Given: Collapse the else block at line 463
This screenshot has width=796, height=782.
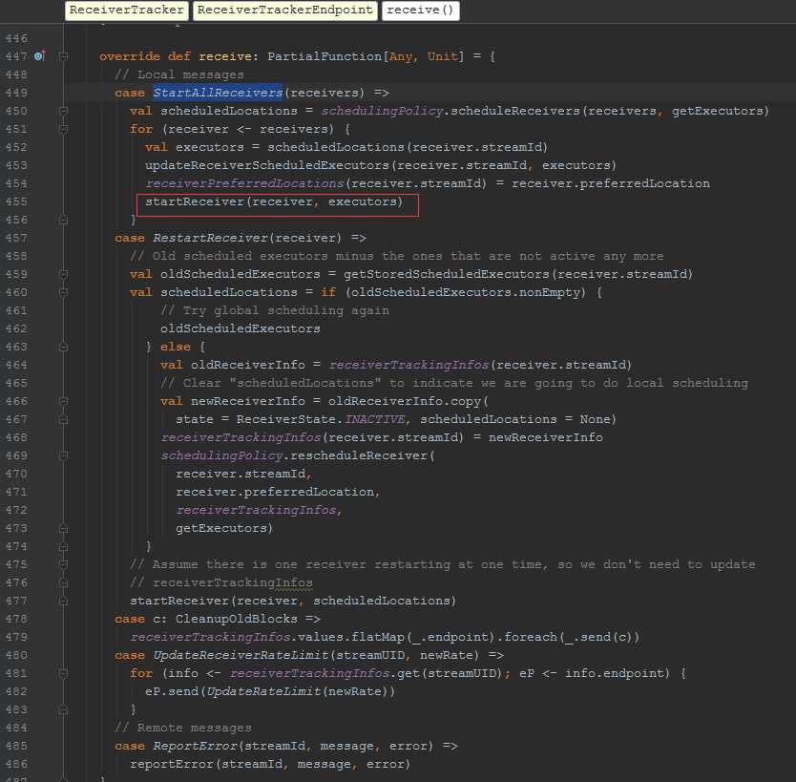Looking at the screenshot, I should [x=63, y=347].
